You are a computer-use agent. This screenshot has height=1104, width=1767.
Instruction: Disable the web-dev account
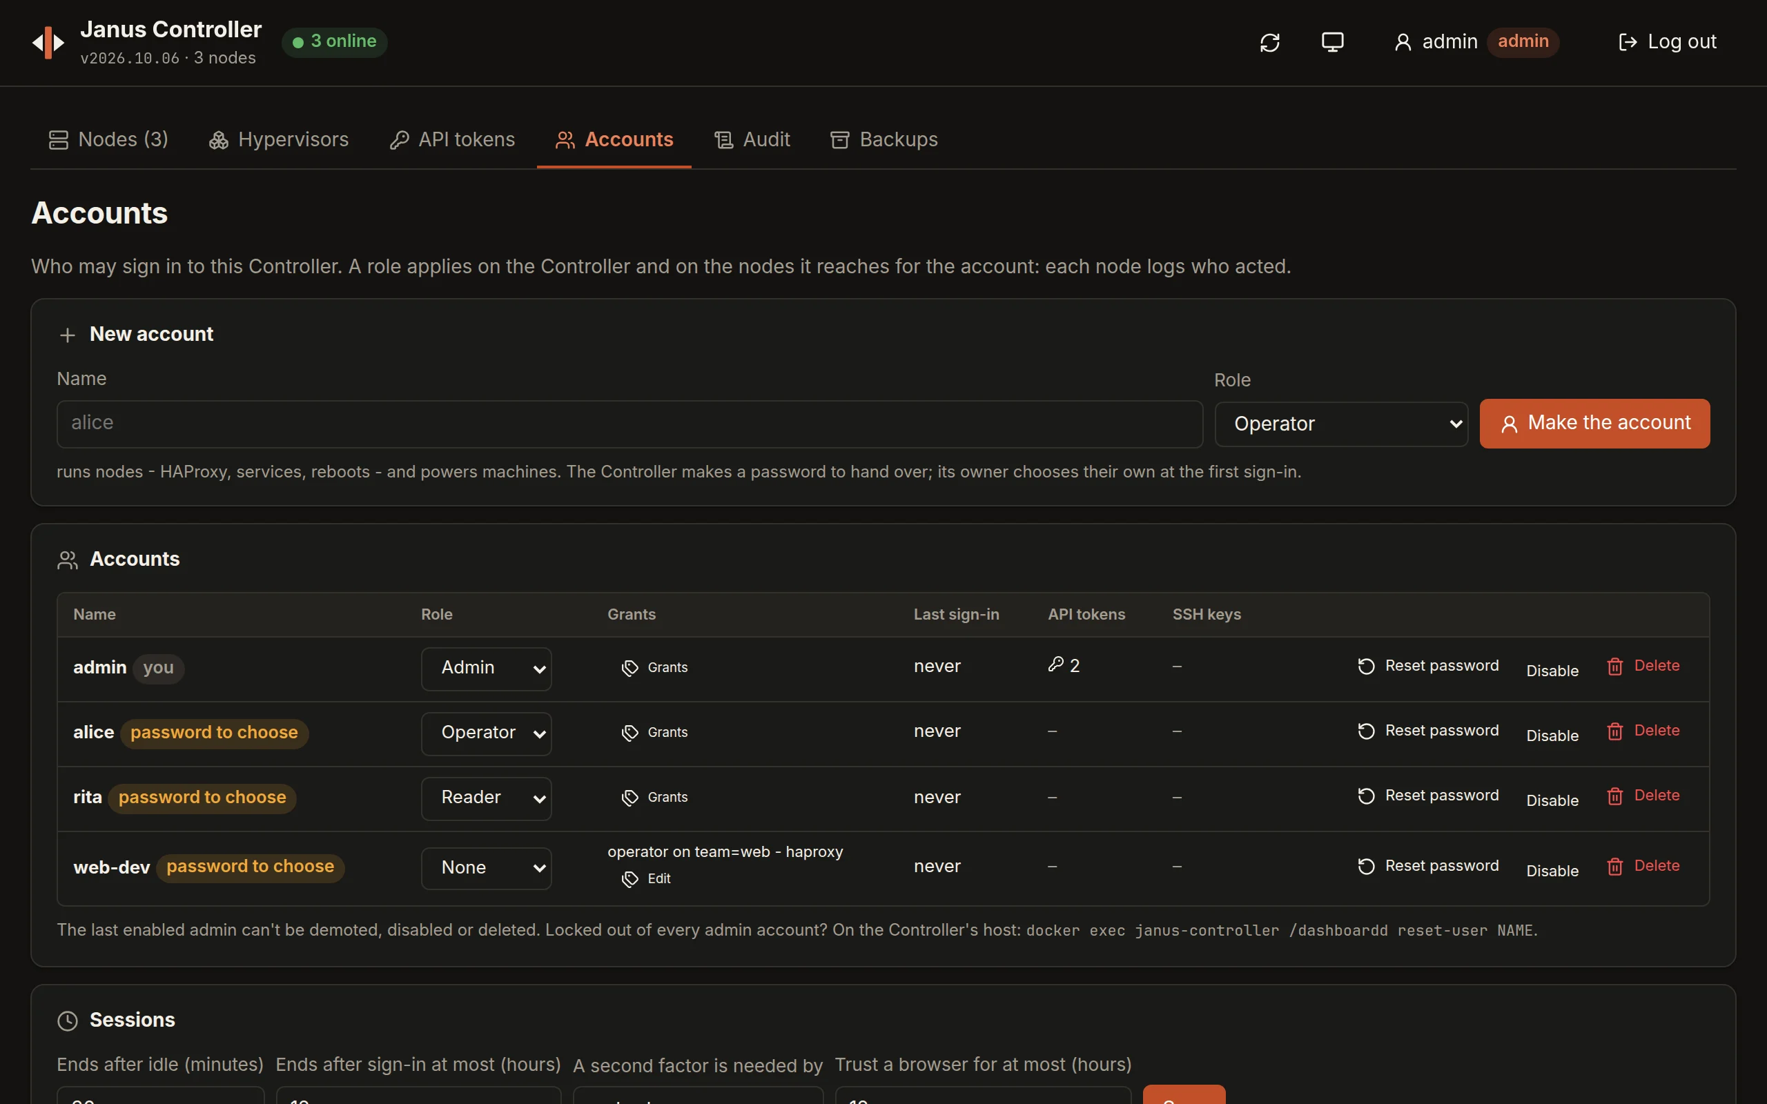1552,871
